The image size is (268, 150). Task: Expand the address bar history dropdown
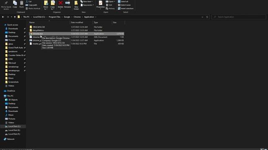point(202,17)
